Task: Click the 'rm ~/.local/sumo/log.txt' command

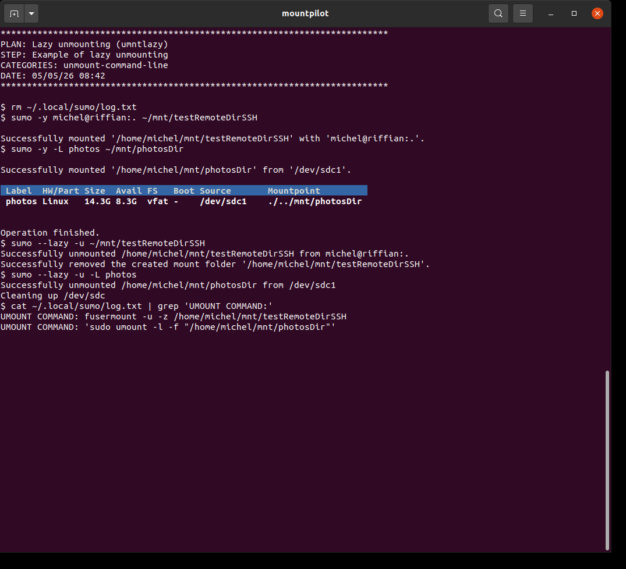Action: [74, 107]
